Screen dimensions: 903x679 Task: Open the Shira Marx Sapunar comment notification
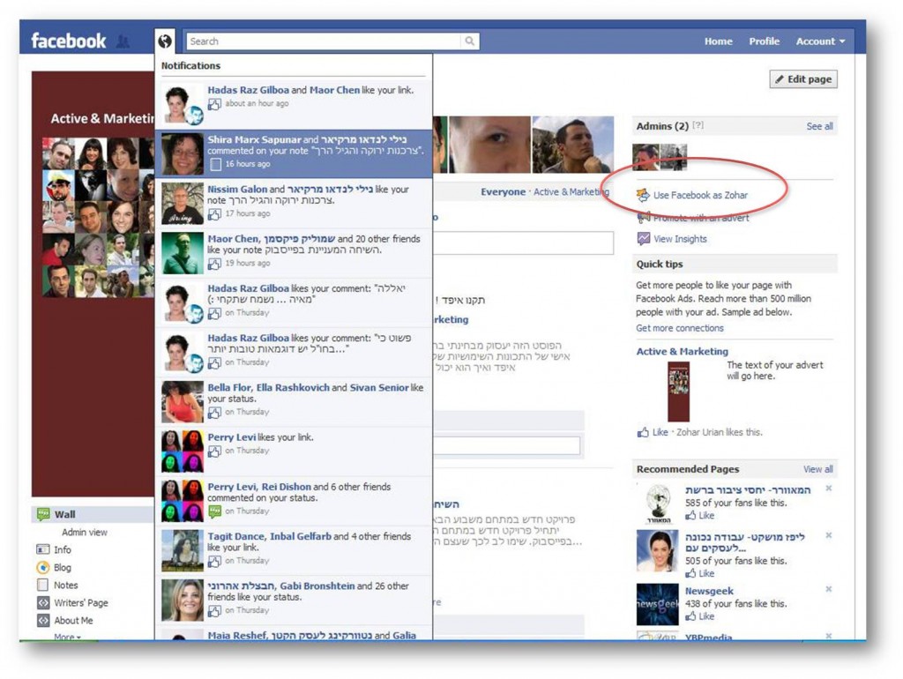click(x=294, y=153)
